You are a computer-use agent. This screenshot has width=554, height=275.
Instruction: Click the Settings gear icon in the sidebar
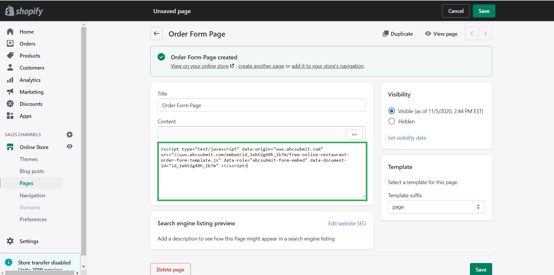pyautogui.click(x=10, y=241)
